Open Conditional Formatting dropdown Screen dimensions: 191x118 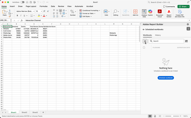click(90, 10)
